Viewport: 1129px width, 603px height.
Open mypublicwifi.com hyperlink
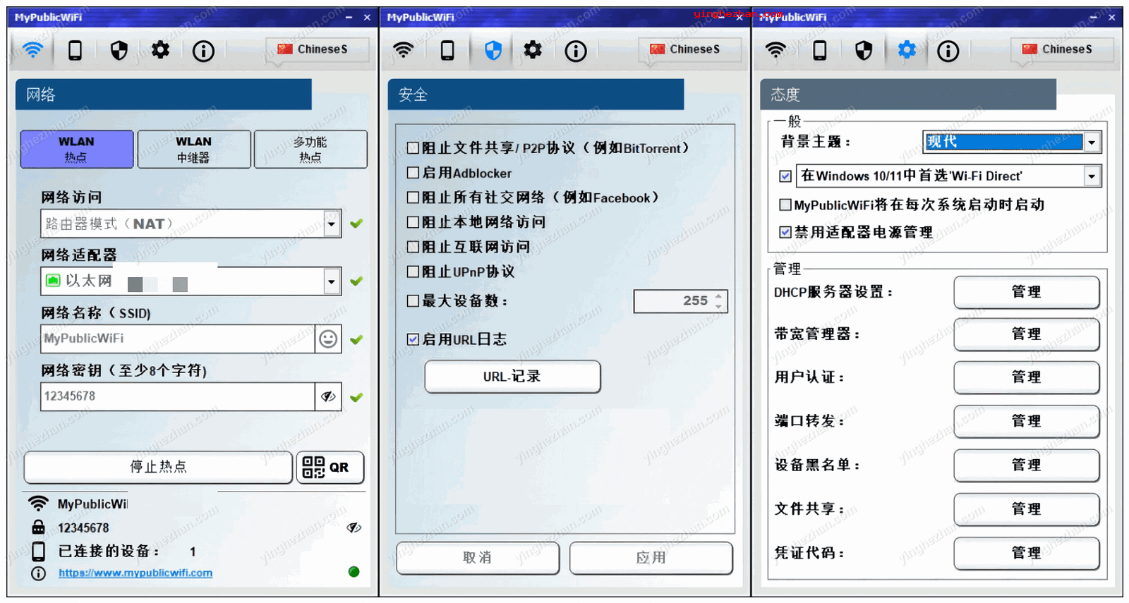[135, 573]
